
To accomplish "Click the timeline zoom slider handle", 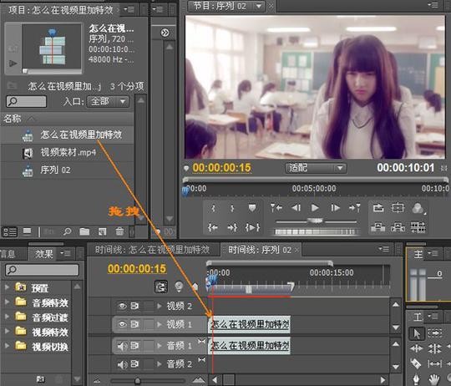I will tap(138, 381).
